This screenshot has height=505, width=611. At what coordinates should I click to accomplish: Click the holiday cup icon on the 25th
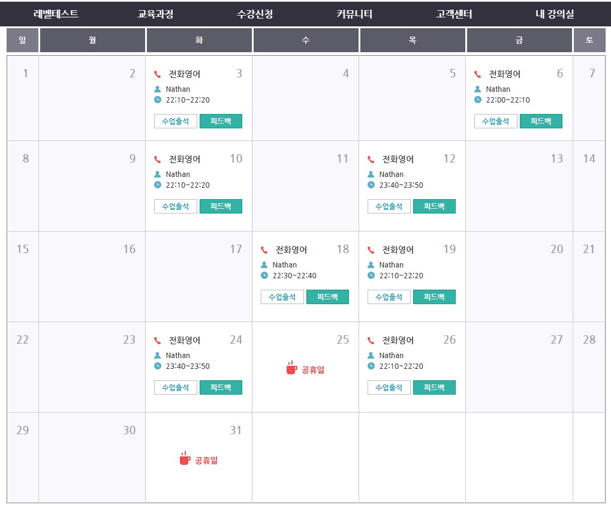pyautogui.click(x=291, y=368)
